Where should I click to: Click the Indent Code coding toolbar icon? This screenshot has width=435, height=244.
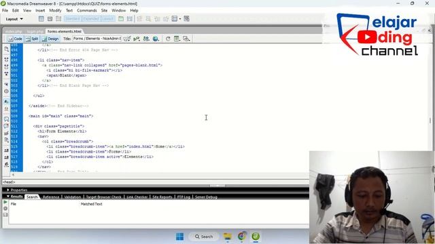point(6,150)
